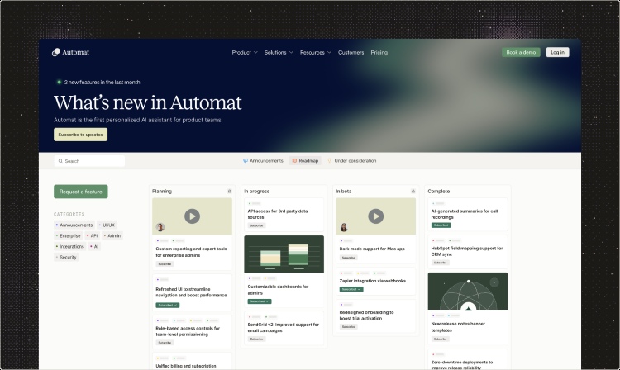Switch to Under consideration tab
This screenshot has height=370, width=620.
tap(352, 161)
